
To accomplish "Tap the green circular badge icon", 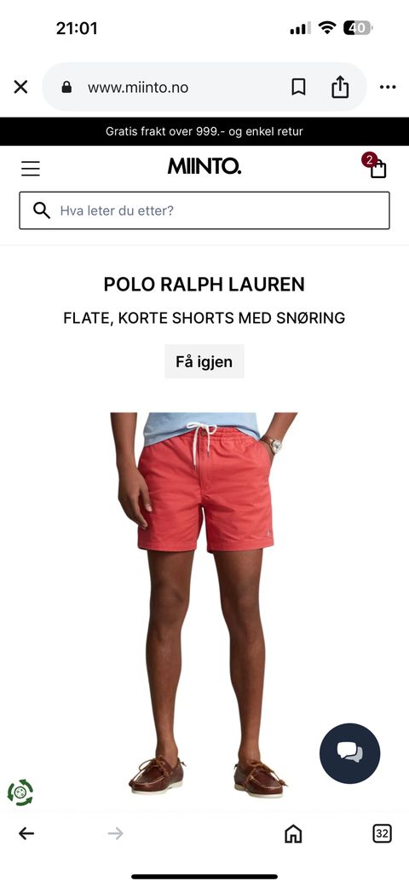I will pyautogui.click(x=20, y=792).
